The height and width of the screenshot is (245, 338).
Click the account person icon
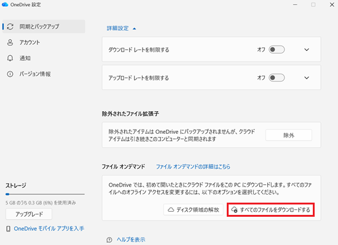click(10, 42)
